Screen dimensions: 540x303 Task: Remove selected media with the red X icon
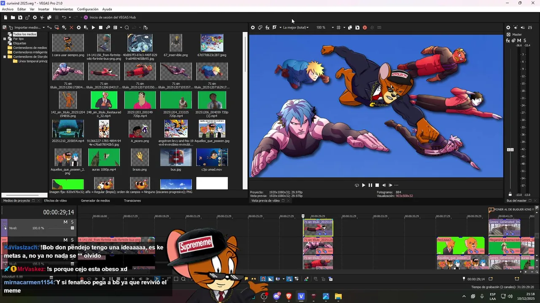(x=71, y=27)
